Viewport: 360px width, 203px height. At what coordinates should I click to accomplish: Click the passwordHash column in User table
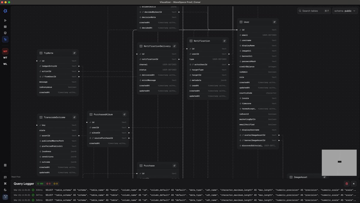(x=258, y=61)
